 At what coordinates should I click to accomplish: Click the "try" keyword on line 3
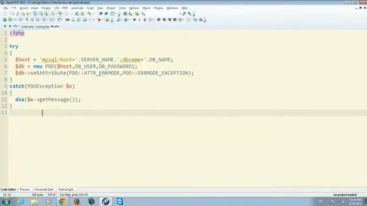tap(14, 46)
